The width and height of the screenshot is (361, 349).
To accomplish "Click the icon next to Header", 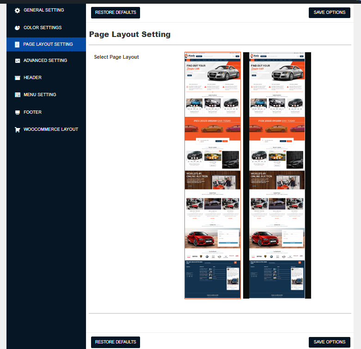I will click(x=17, y=78).
